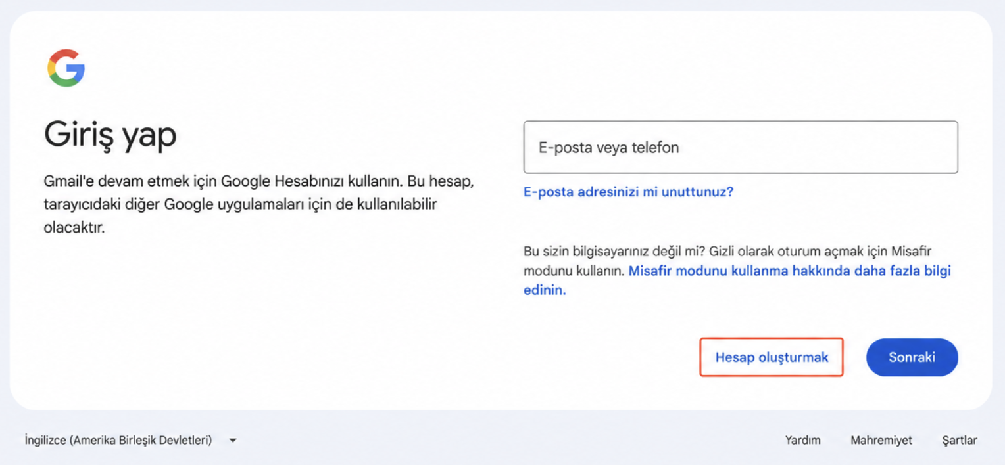Open the language dropdown 'İngilizce (Amerika Birleşik Devletleri)'
The width and height of the screenshot is (1005, 465).
[130, 440]
